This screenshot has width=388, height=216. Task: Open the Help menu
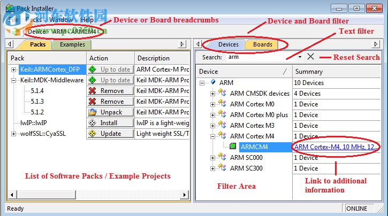pos(87,20)
